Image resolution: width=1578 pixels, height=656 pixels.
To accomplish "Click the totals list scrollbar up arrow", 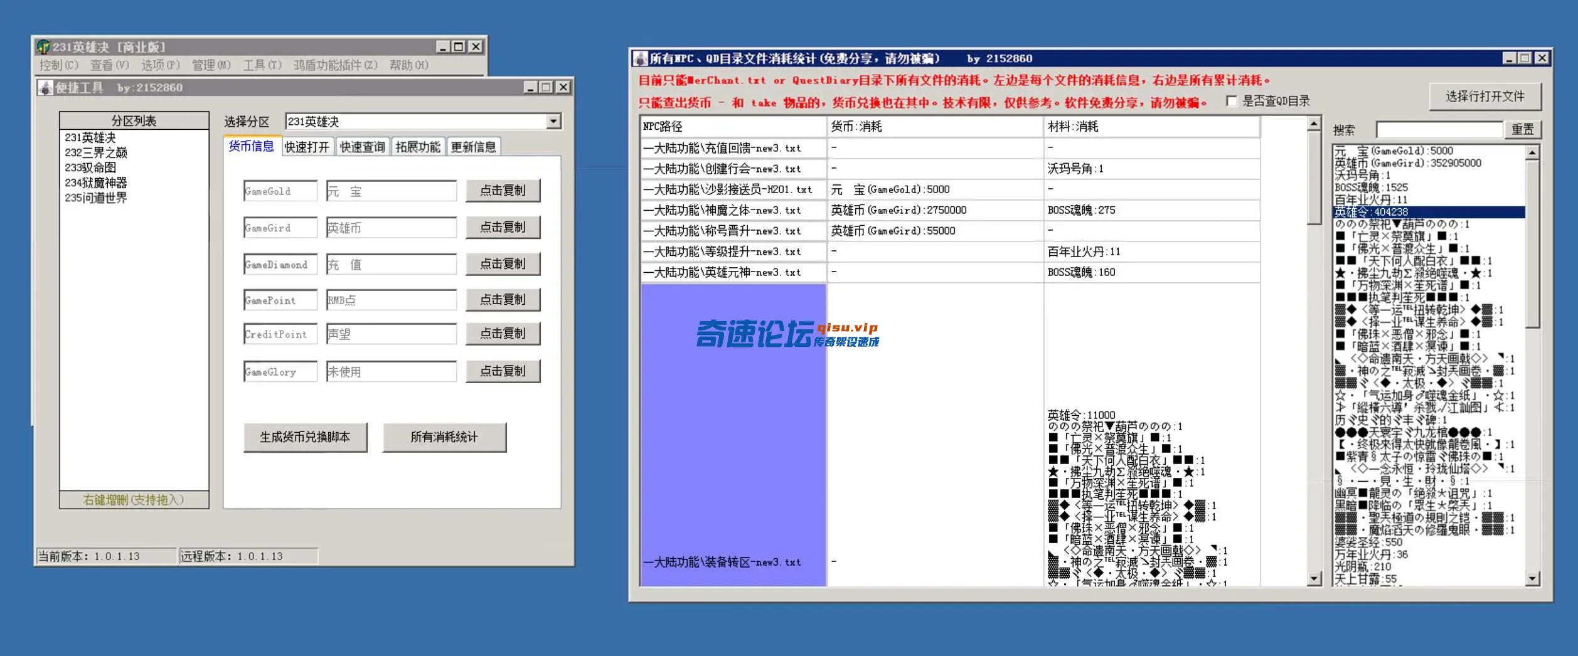I will tap(1532, 152).
